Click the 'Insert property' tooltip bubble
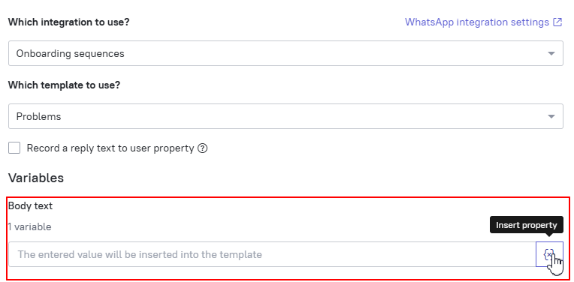This screenshot has width=574, height=282. coord(527,226)
